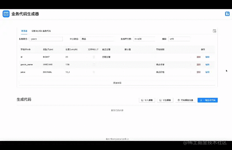Click the VARCHAR type cell
The width and height of the screenshot is (232, 150).
pos(47,64)
